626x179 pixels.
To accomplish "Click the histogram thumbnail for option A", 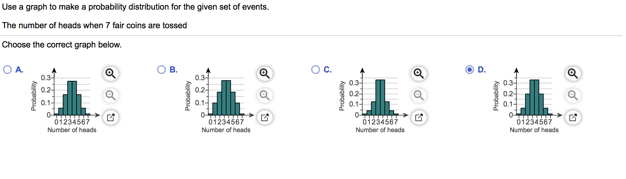I will coord(66,100).
